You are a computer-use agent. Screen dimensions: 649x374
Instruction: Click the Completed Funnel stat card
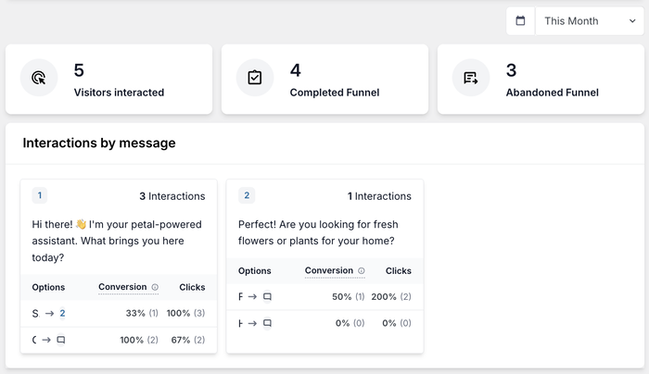[325, 80]
